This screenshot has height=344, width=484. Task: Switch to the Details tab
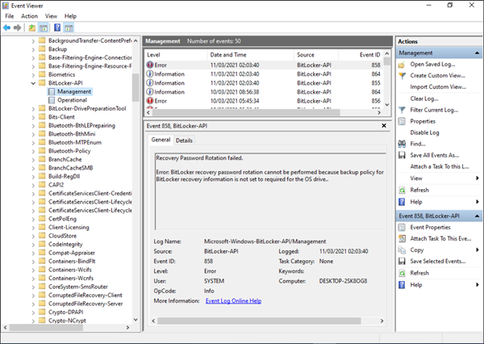(x=185, y=141)
